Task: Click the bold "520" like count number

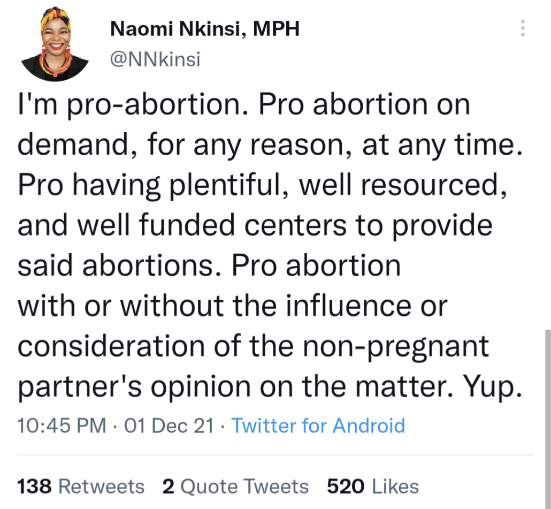Action: [x=346, y=487]
